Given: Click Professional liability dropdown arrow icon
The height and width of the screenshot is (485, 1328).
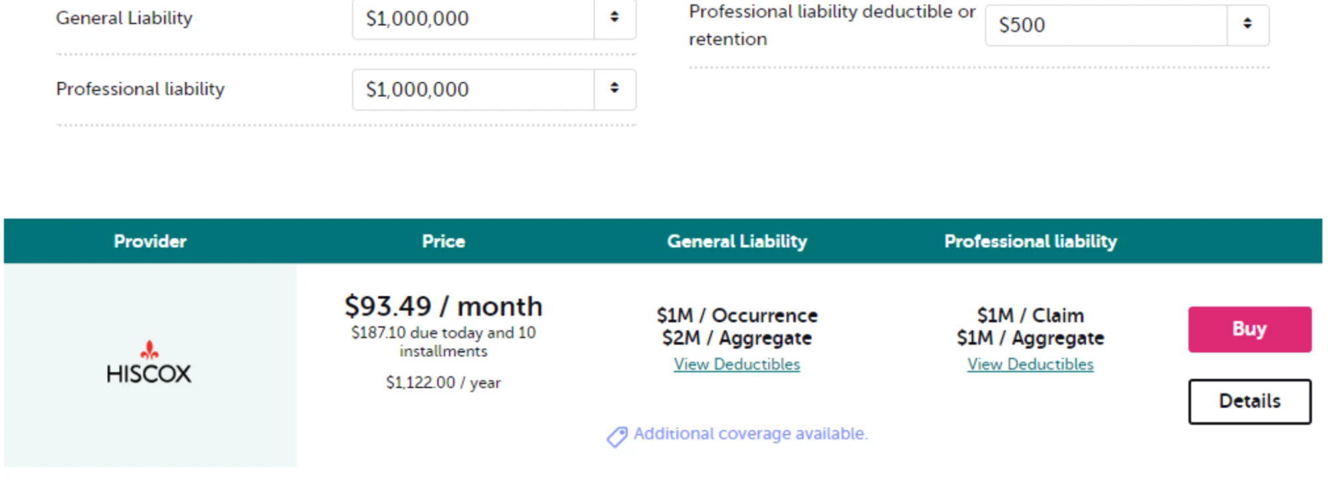Looking at the screenshot, I should coord(615,88).
